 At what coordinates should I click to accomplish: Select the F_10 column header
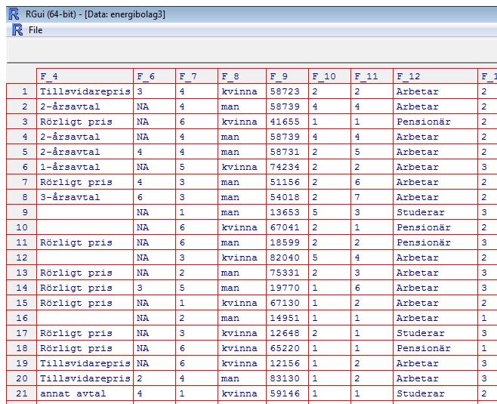point(329,76)
